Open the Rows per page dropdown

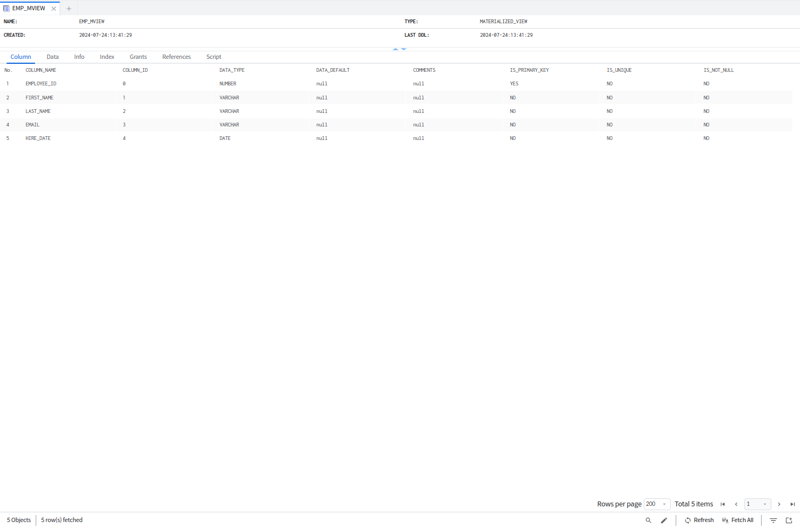point(657,504)
